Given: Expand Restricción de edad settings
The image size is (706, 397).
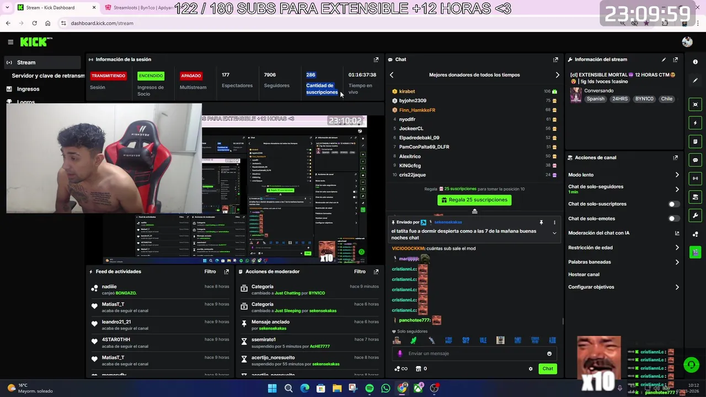Looking at the screenshot, I should tap(677, 248).
